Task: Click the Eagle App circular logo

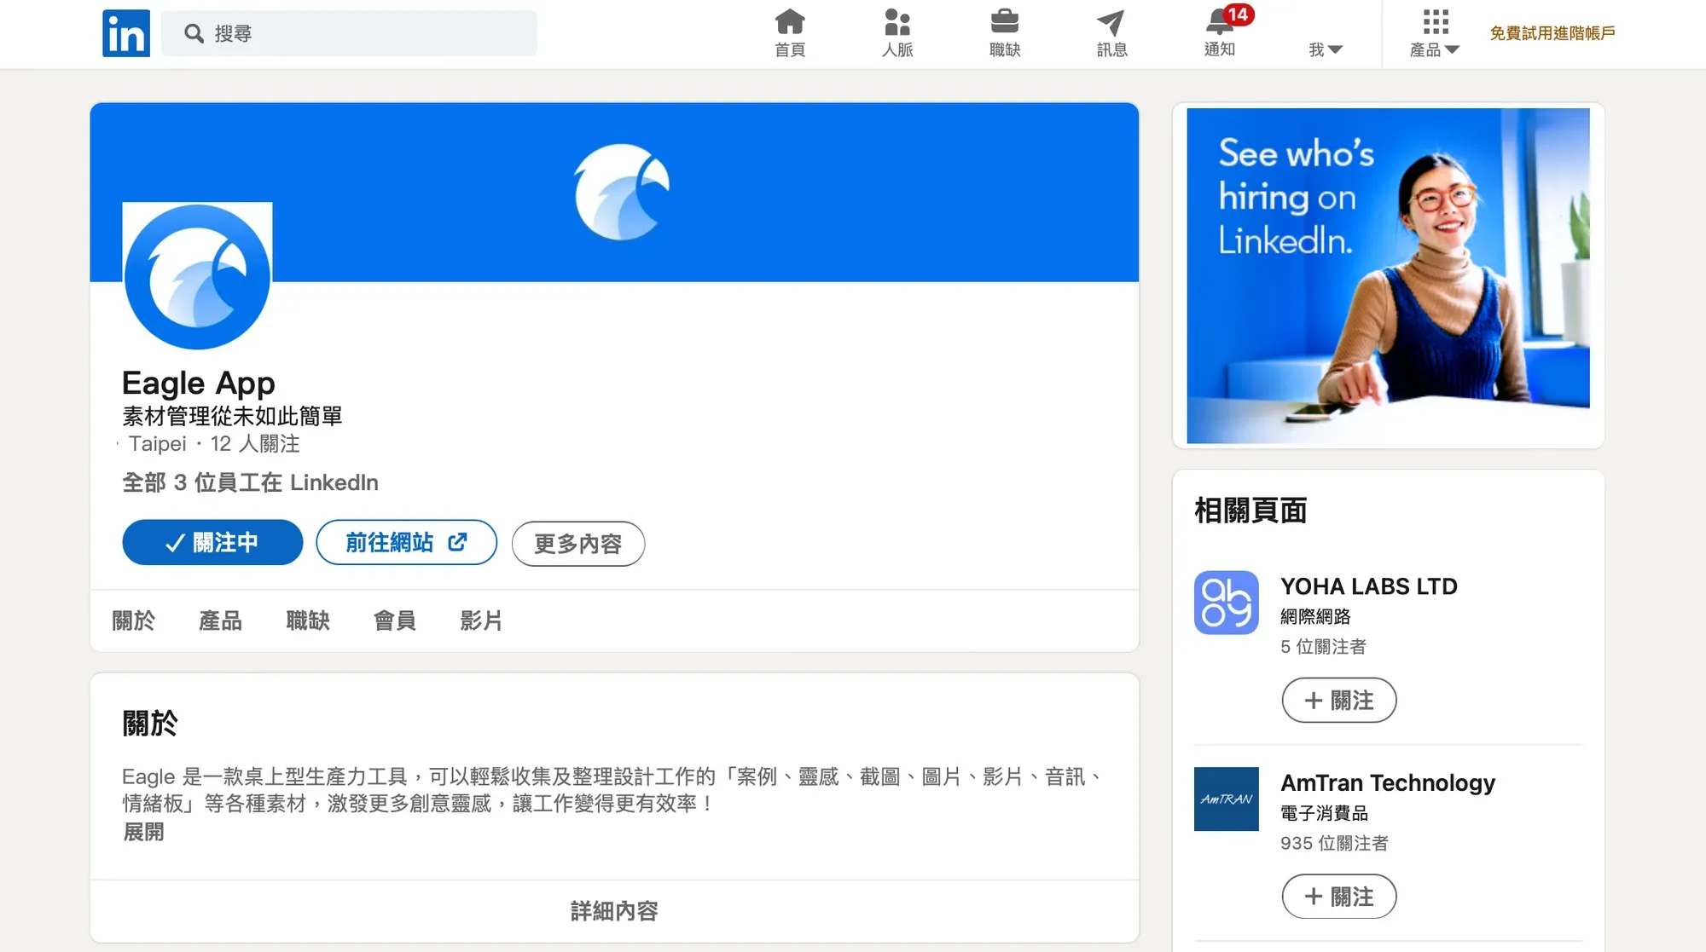Action: coord(197,276)
